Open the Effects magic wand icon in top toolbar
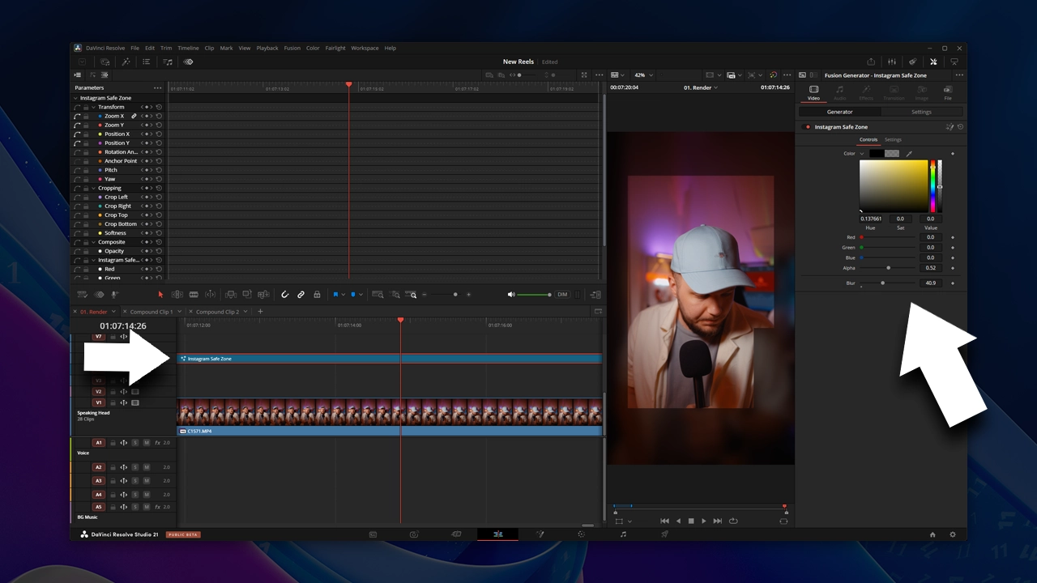The height and width of the screenshot is (583, 1037). [126, 62]
